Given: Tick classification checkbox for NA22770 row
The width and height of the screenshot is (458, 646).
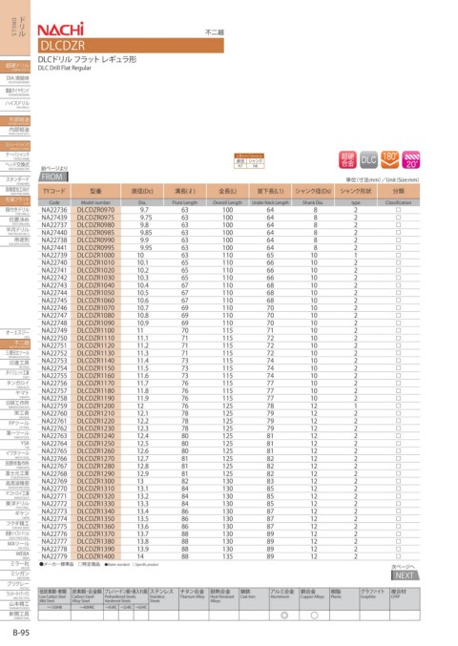Looking at the screenshot, I should click(x=398, y=489).
